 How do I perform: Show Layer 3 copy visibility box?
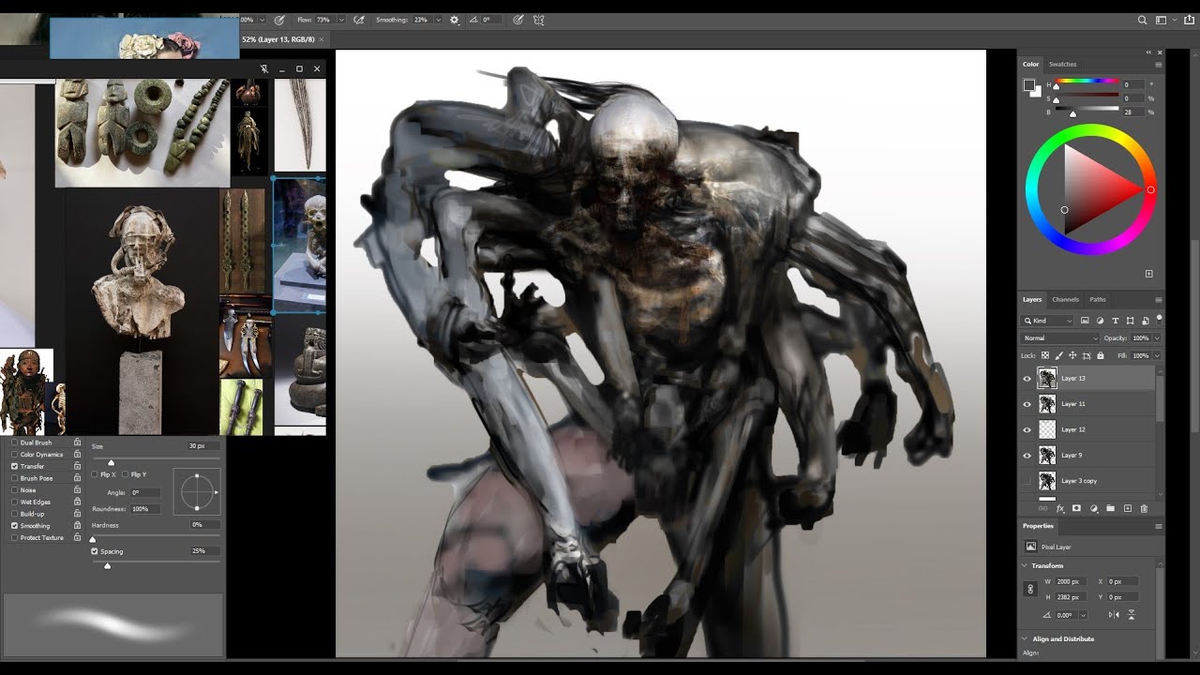[x=1027, y=481]
